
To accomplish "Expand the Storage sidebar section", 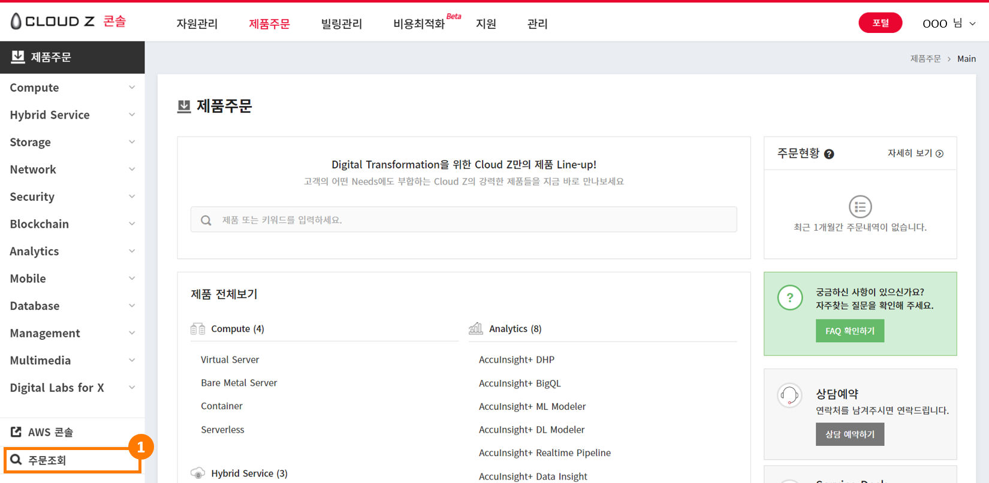I will [x=72, y=142].
